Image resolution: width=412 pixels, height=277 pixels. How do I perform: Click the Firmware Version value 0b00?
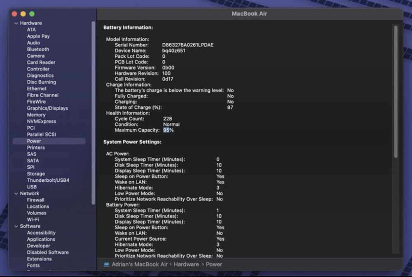[x=168, y=68]
